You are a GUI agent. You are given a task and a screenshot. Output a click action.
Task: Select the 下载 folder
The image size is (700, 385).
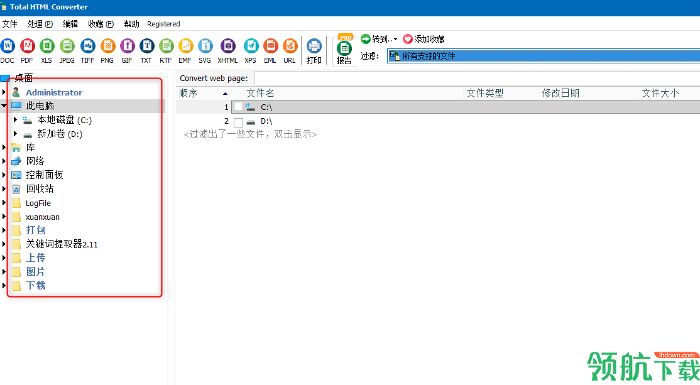[x=36, y=286]
